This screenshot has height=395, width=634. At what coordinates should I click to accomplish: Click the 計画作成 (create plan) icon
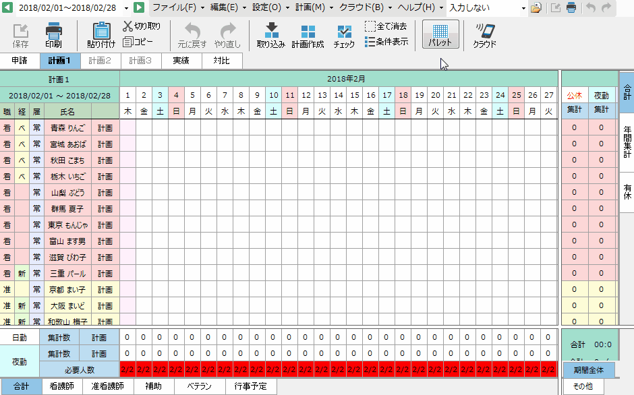308,31
